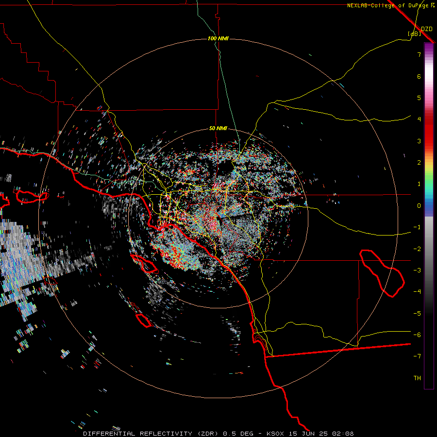Click the 100 NMI range ring label

click(218, 38)
